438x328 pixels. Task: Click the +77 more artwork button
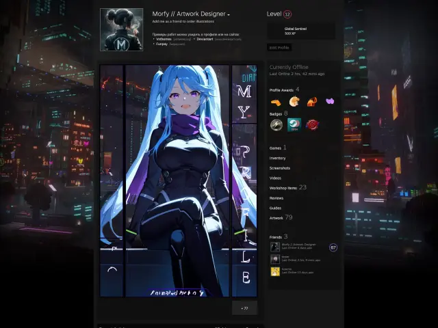click(x=244, y=308)
